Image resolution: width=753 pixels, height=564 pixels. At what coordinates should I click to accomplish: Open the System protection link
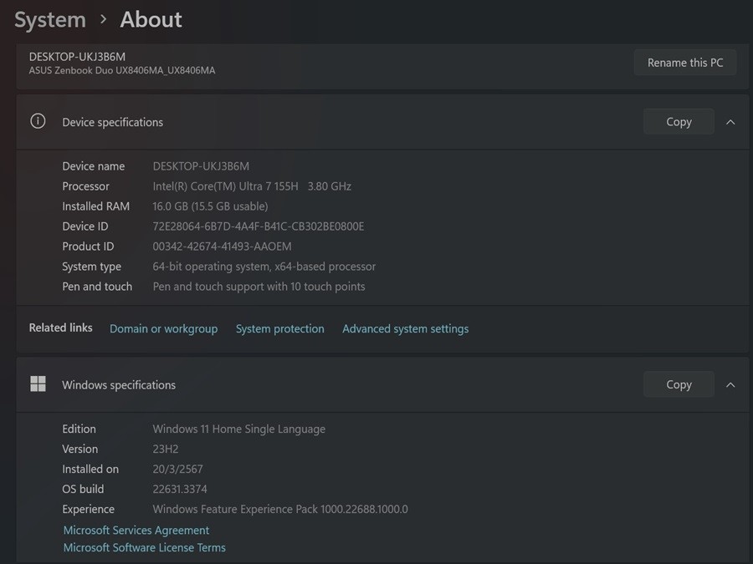tap(279, 329)
